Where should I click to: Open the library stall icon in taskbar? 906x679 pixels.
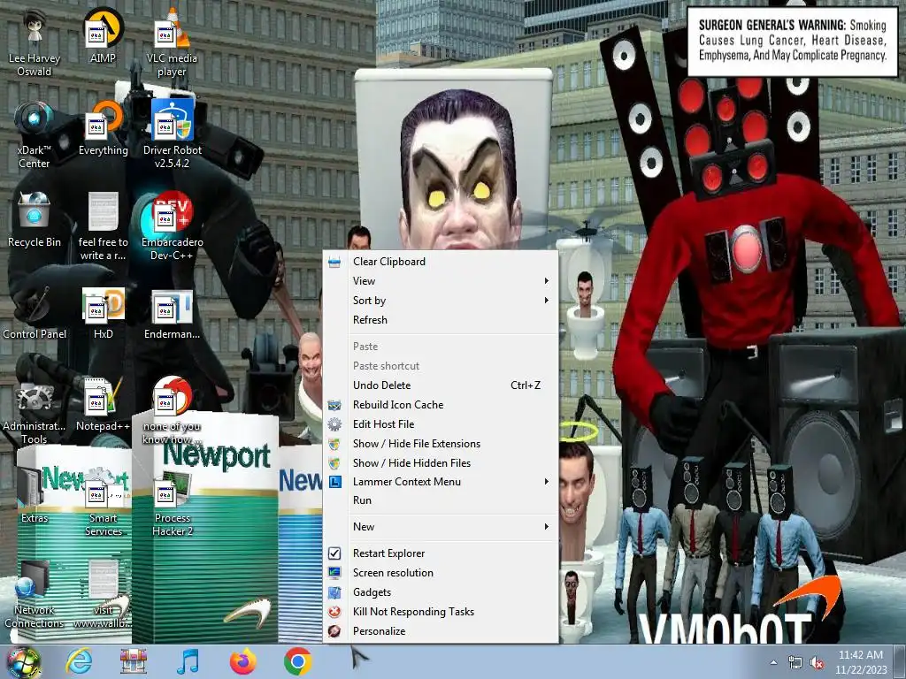click(134, 661)
